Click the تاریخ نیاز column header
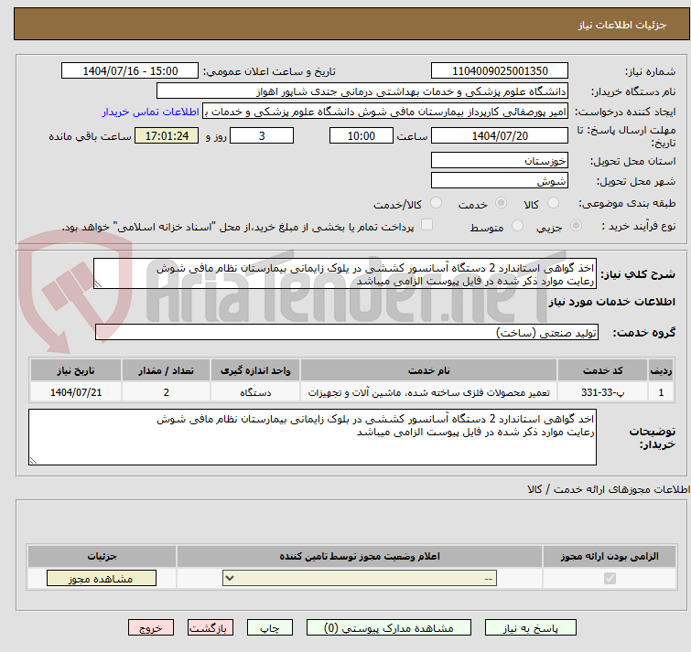Image resolution: width=691 pixels, height=652 pixels. coord(76,370)
